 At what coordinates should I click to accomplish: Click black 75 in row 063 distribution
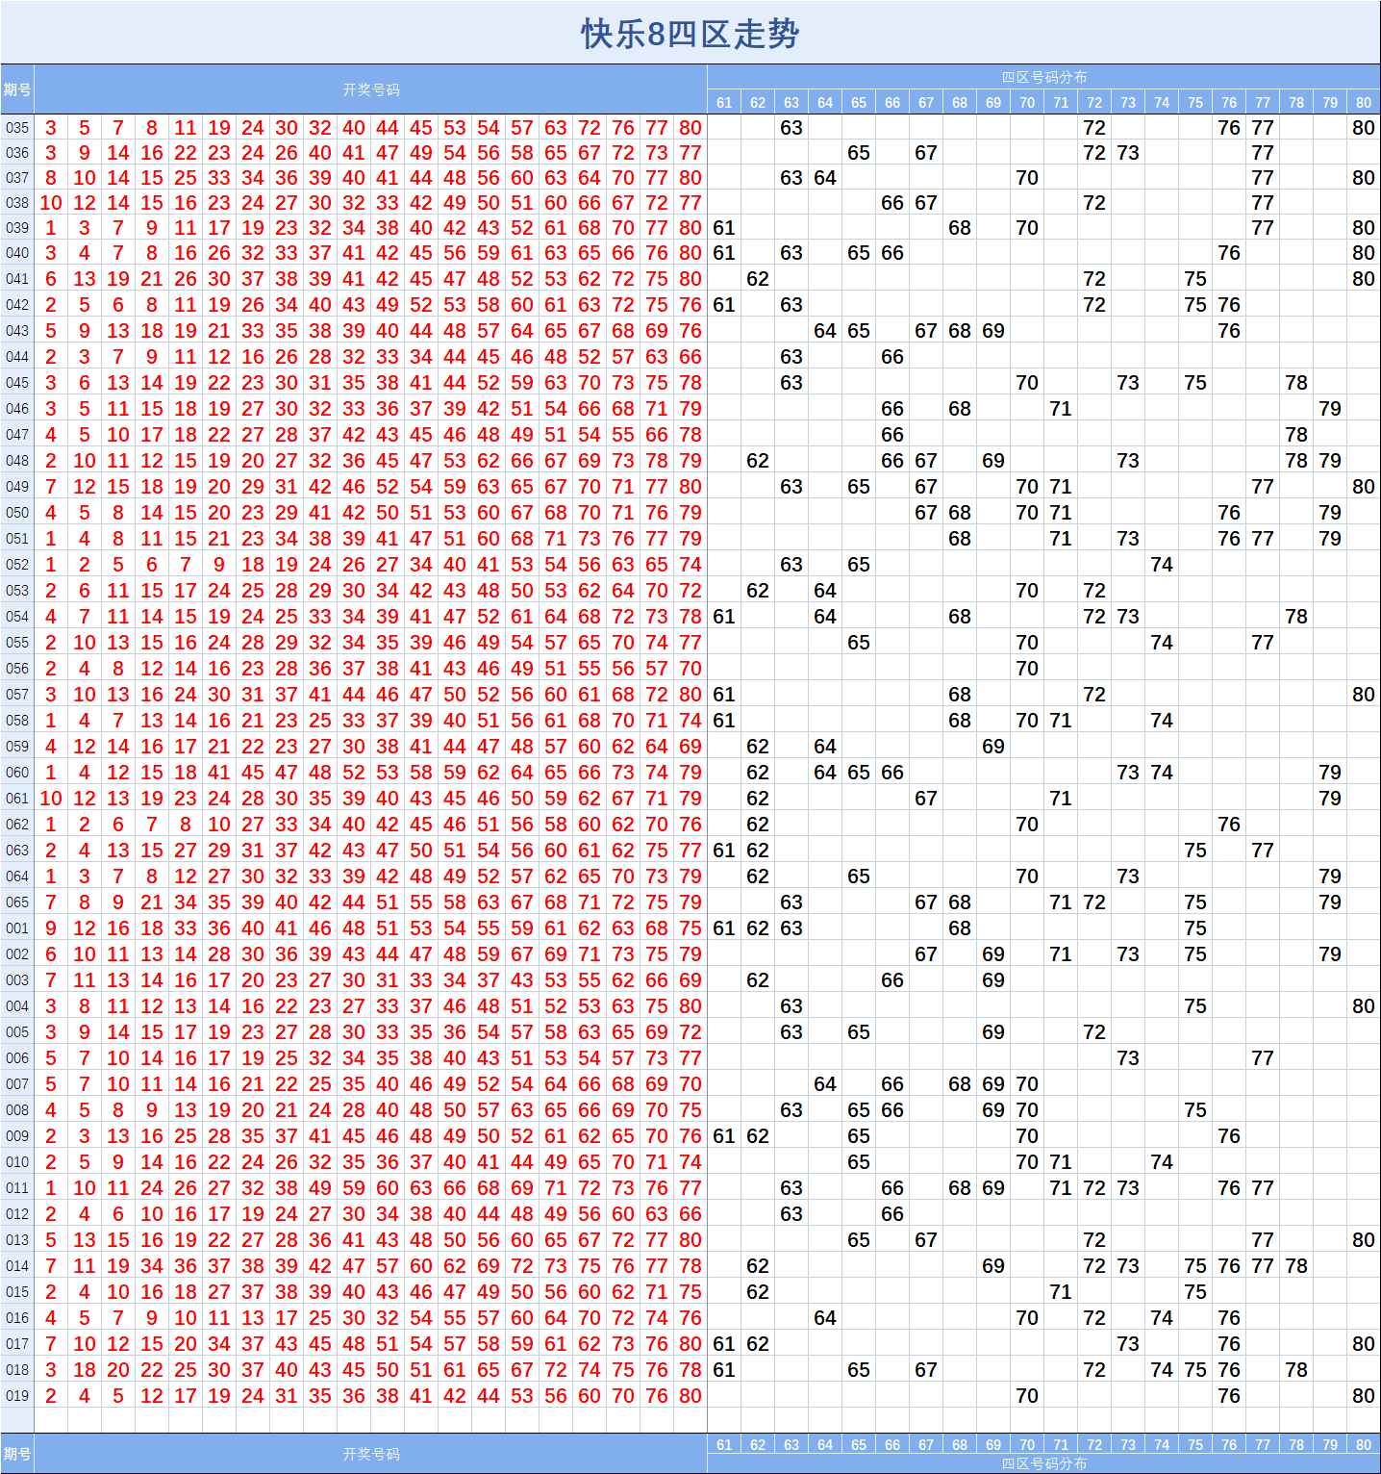pos(1195,851)
